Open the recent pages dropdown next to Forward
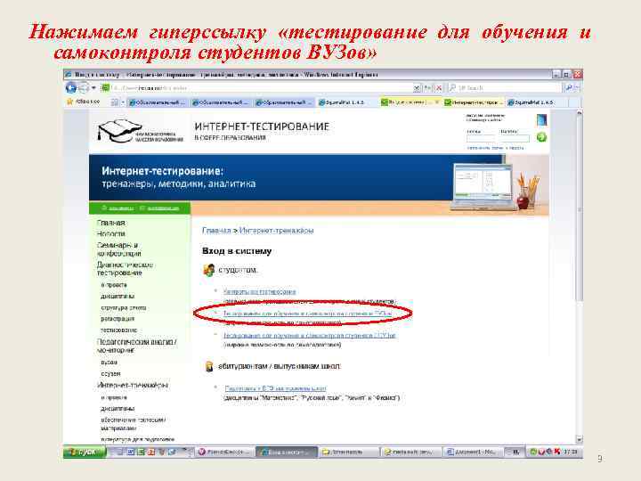Image resolution: width=641 pixels, height=481 pixels. [93, 88]
